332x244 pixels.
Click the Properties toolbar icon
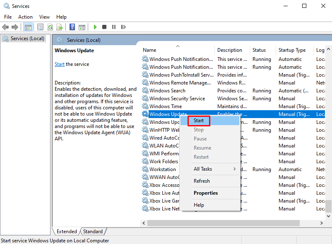click(x=40, y=27)
